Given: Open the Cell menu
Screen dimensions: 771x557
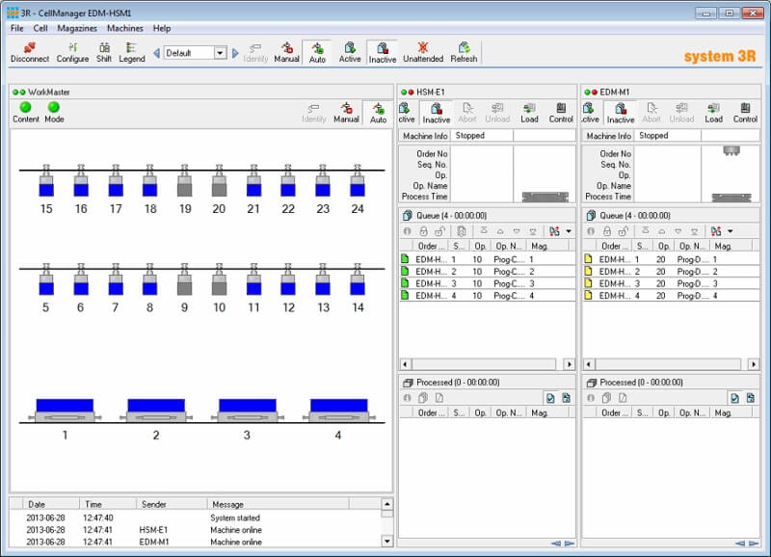Looking at the screenshot, I should pyautogui.click(x=40, y=28).
